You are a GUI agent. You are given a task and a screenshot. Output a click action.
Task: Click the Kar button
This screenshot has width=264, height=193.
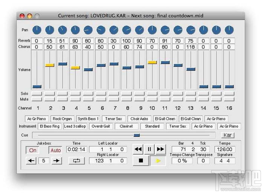tap(227, 135)
